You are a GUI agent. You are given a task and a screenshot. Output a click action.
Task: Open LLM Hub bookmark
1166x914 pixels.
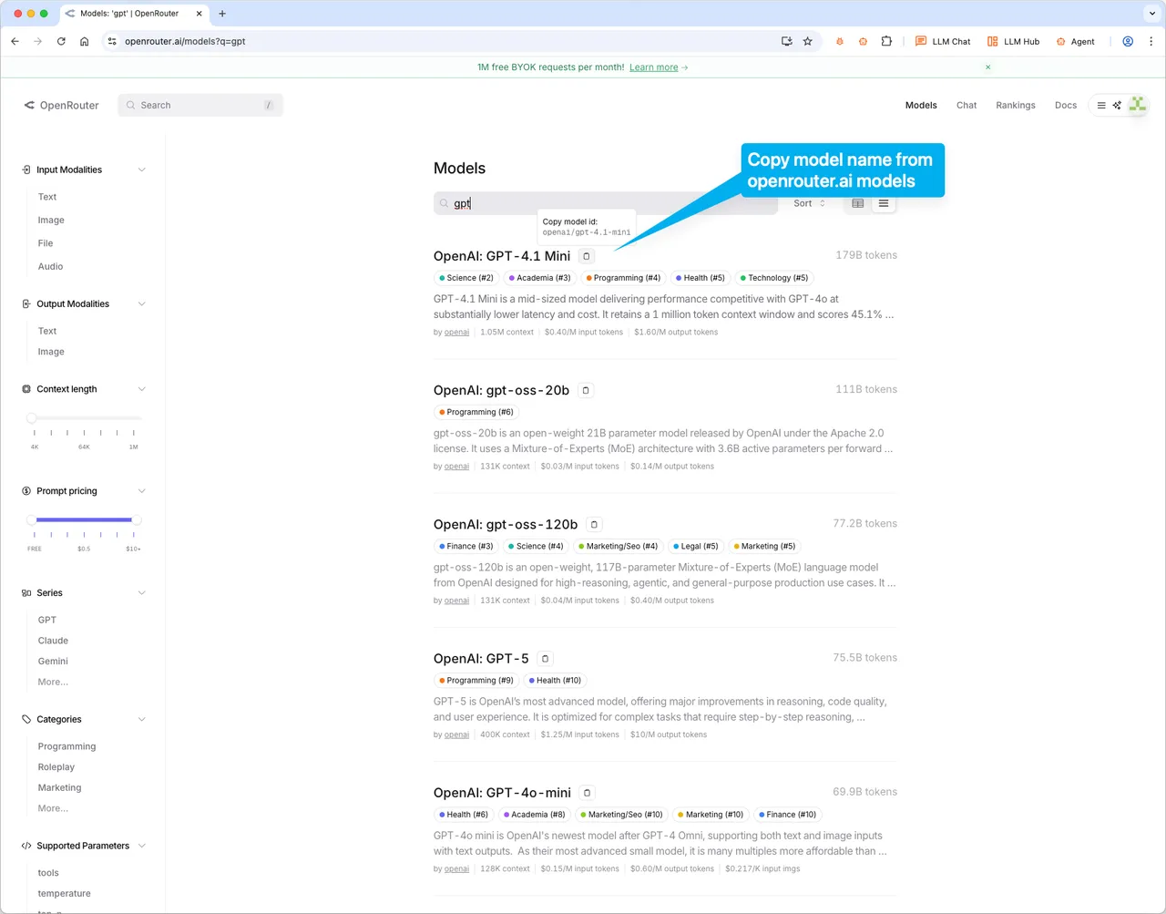[1013, 41]
